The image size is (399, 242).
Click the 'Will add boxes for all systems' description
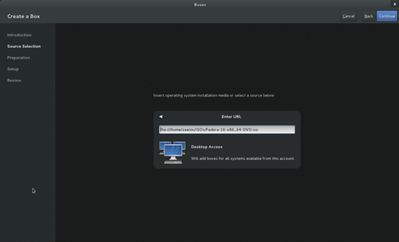[x=243, y=158]
